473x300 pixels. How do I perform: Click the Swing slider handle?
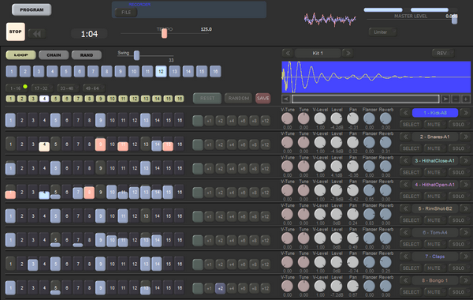136,55
